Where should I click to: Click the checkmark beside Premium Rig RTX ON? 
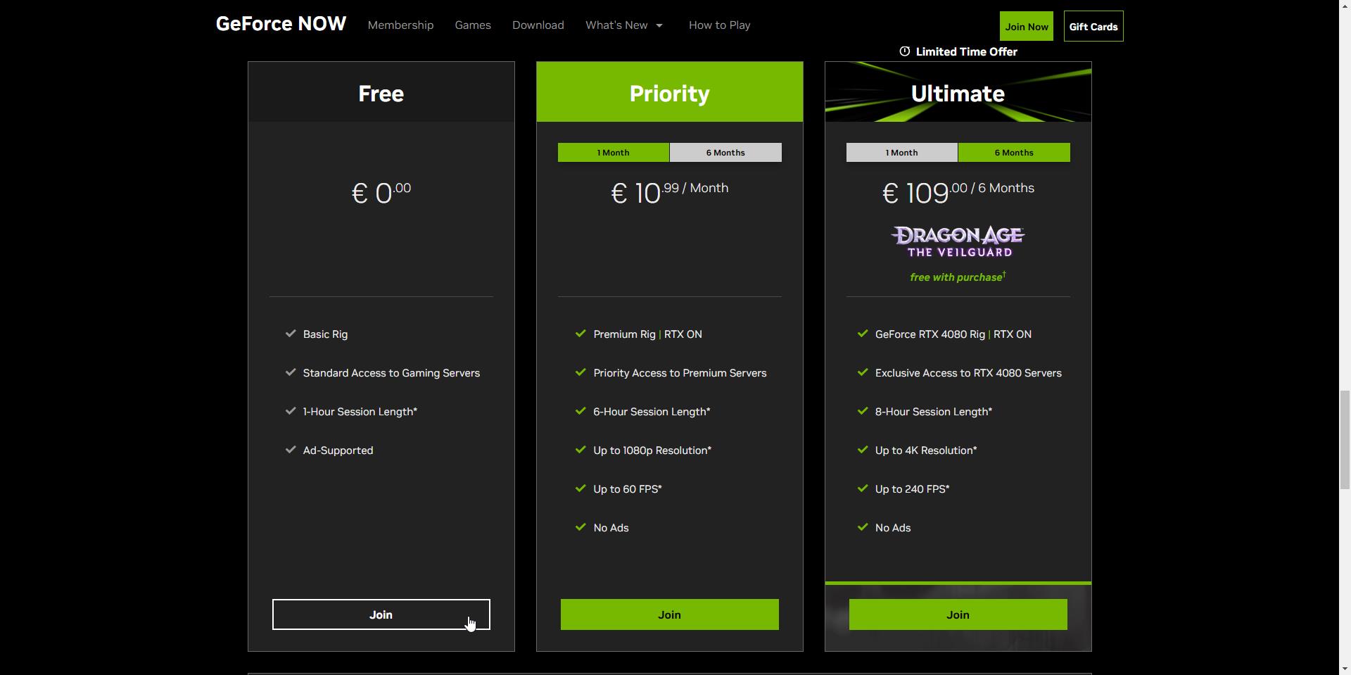pyautogui.click(x=581, y=334)
